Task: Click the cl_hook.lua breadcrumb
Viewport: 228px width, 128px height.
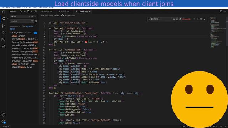Action: (x=69, y=15)
